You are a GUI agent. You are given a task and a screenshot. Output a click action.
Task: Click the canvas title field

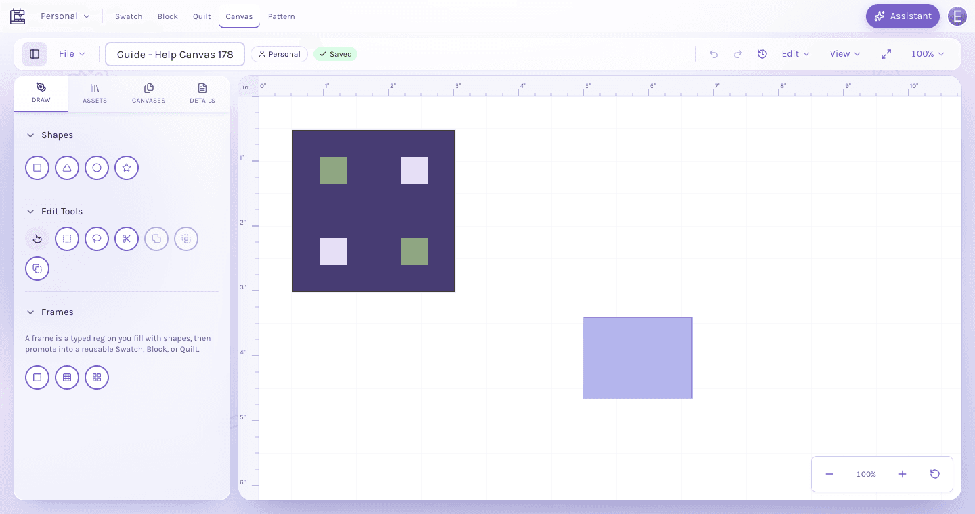coord(175,55)
